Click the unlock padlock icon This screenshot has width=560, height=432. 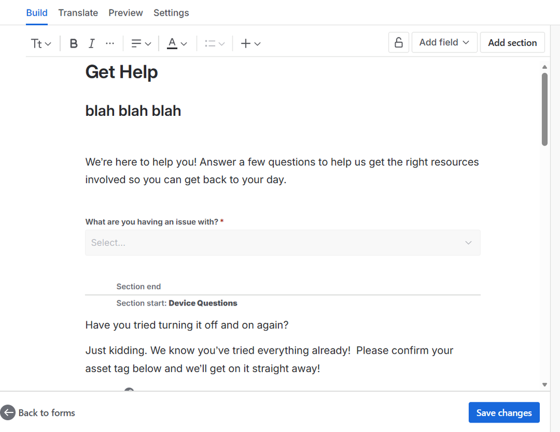399,43
